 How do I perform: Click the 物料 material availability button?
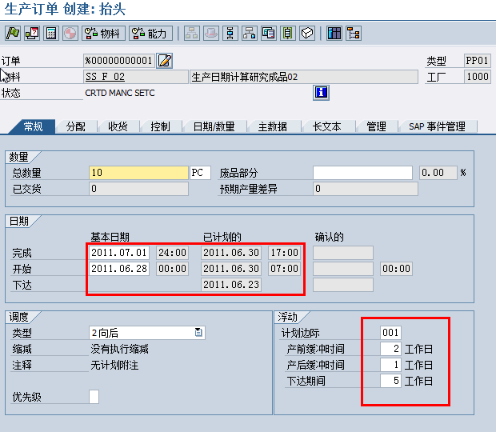(103, 34)
